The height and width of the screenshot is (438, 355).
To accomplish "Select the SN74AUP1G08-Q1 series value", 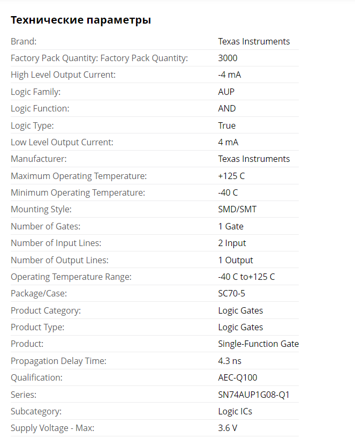I will (x=253, y=395).
